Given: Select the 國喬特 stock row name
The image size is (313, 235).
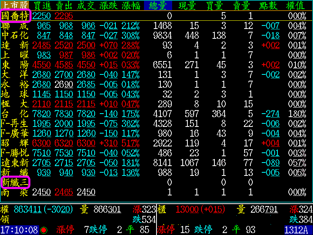Looking at the screenshot, I should click(x=15, y=16).
